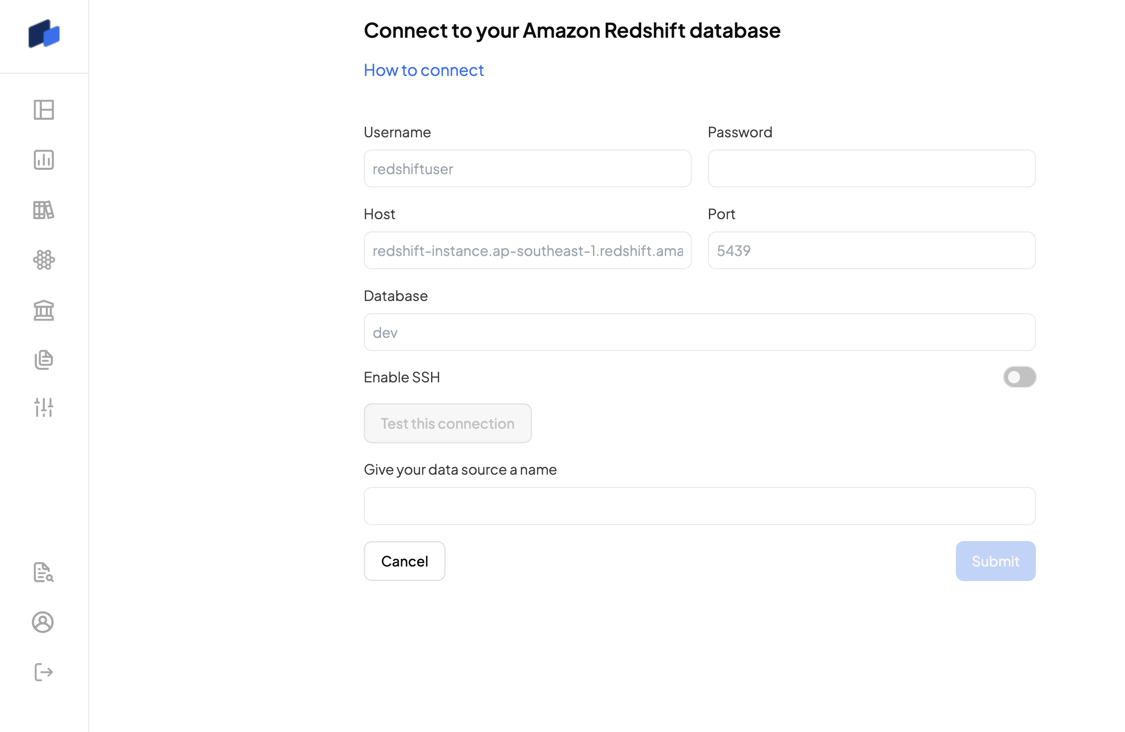
Task: Open the bank building icon in sidebar
Action: pyautogui.click(x=44, y=311)
